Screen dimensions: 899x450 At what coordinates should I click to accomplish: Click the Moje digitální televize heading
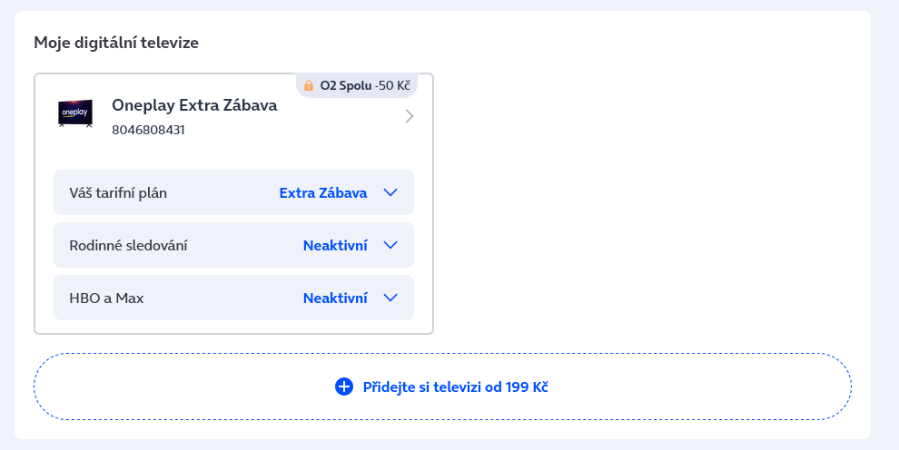(116, 42)
